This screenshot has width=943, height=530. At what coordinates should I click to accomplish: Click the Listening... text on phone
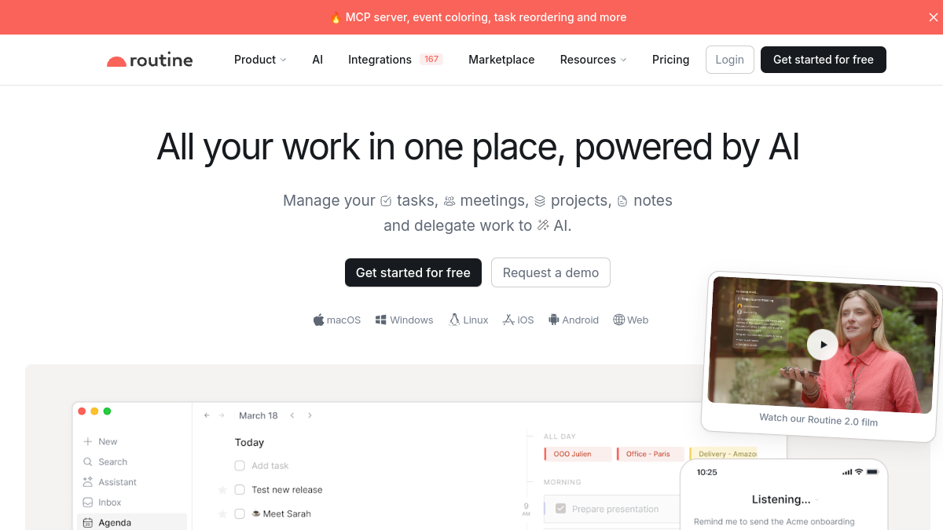pyautogui.click(x=781, y=499)
